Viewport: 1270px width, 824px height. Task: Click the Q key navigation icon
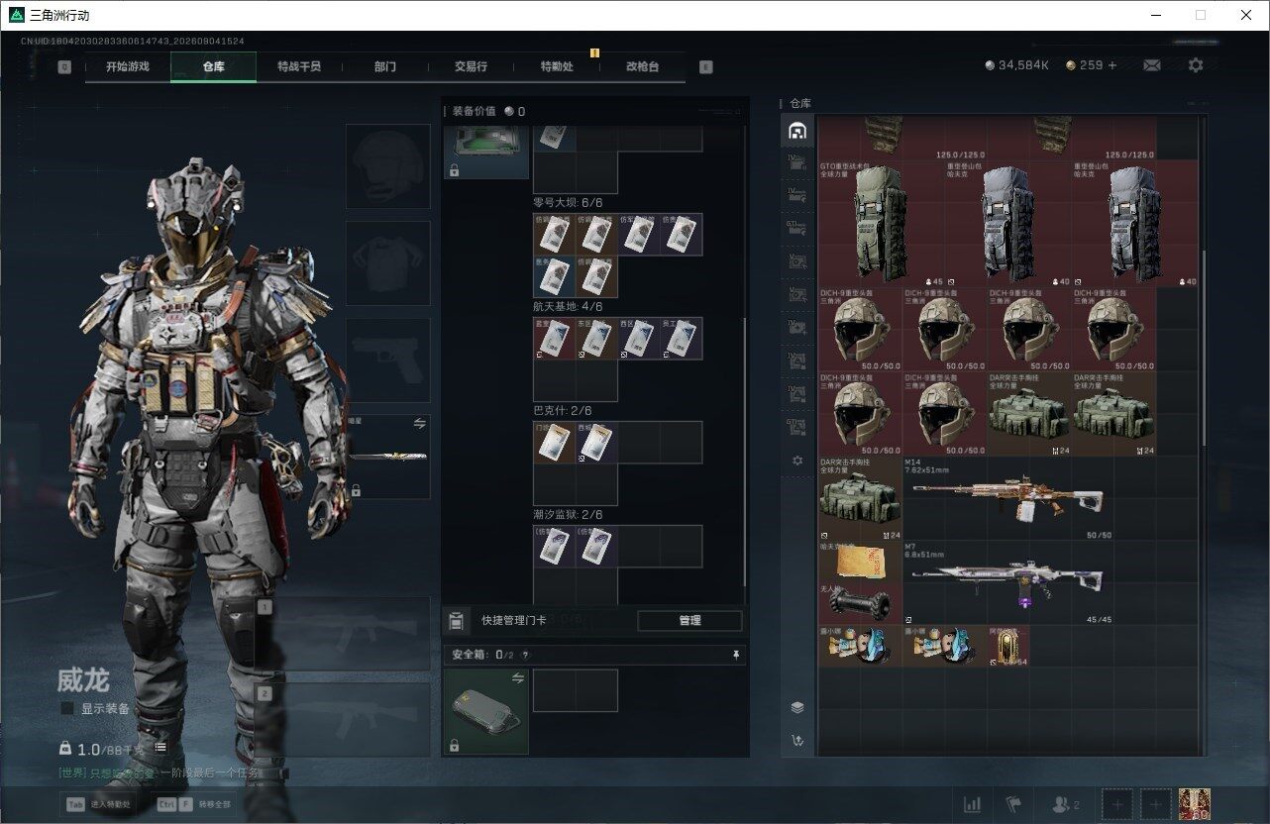click(64, 67)
